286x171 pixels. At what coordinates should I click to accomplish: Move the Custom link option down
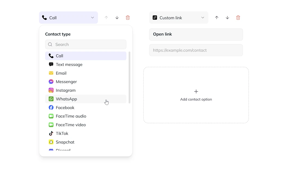(x=227, y=18)
